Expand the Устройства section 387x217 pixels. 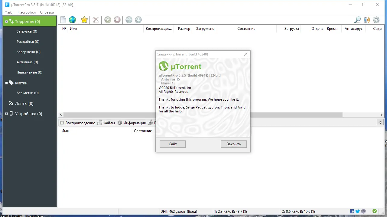coord(6,114)
